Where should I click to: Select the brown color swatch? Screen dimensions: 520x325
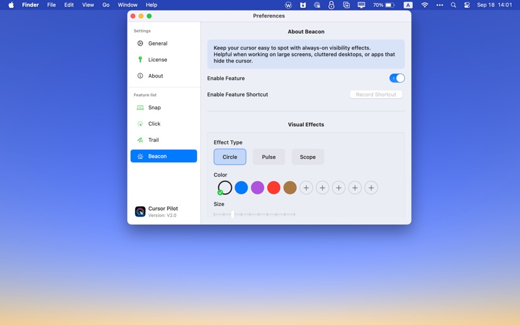(x=290, y=188)
